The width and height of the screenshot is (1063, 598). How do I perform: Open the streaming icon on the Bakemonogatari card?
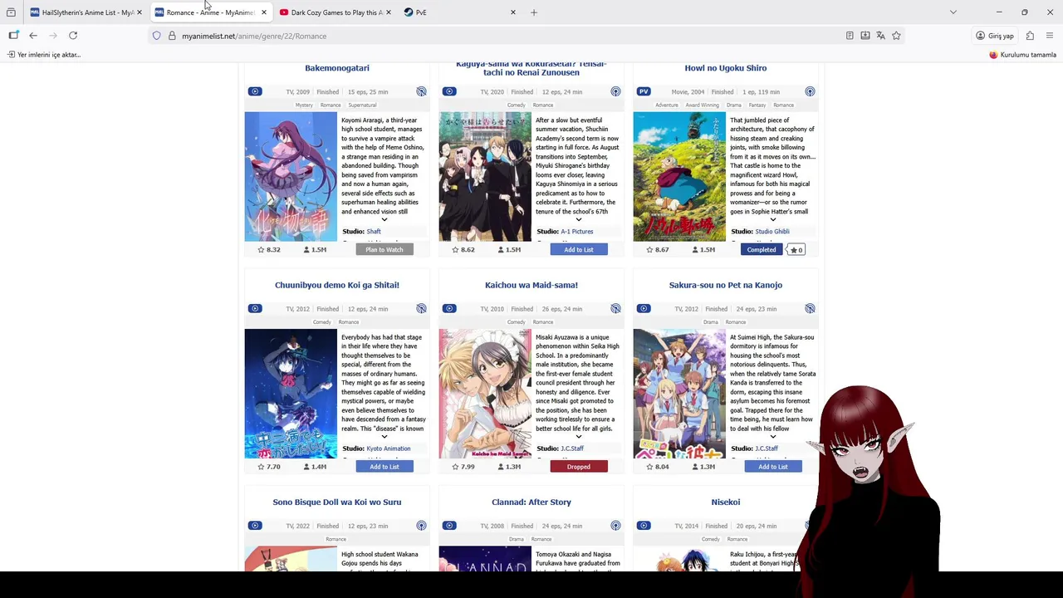422,91
